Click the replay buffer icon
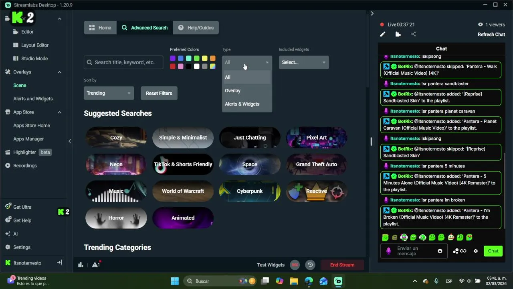Screen dimensions: 513x289 (x=310, y=265)
